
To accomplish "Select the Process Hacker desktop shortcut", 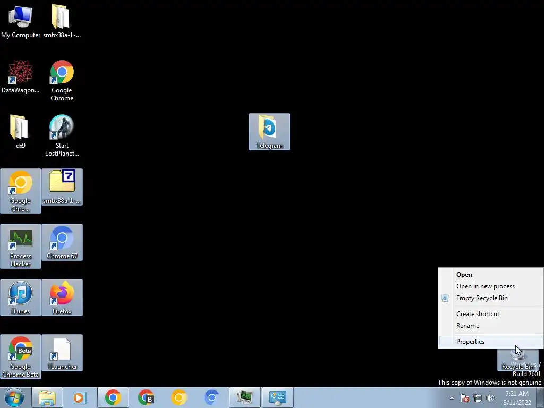I will pyautogui.click(x=21, y=246).
